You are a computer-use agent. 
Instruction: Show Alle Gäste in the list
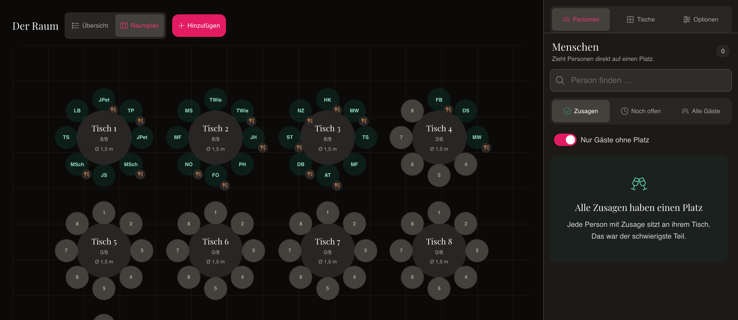click(x=701, y=111)
